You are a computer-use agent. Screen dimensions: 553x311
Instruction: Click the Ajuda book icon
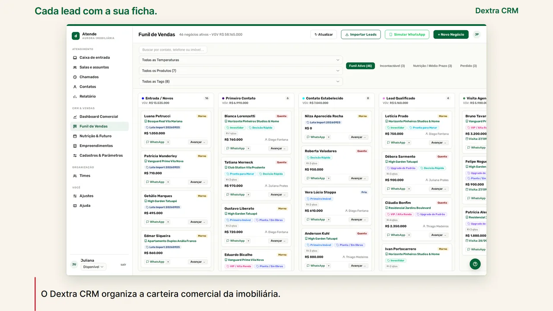tap(75, 206)
